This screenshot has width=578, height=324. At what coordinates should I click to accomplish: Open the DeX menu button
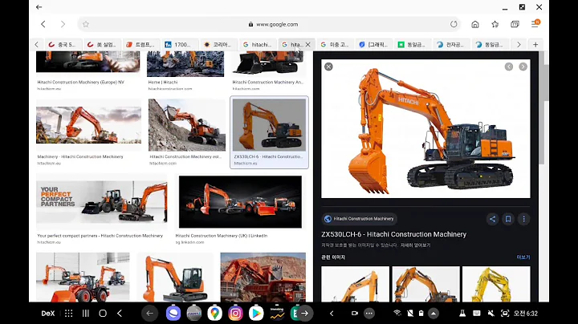(x=48, y=314)
